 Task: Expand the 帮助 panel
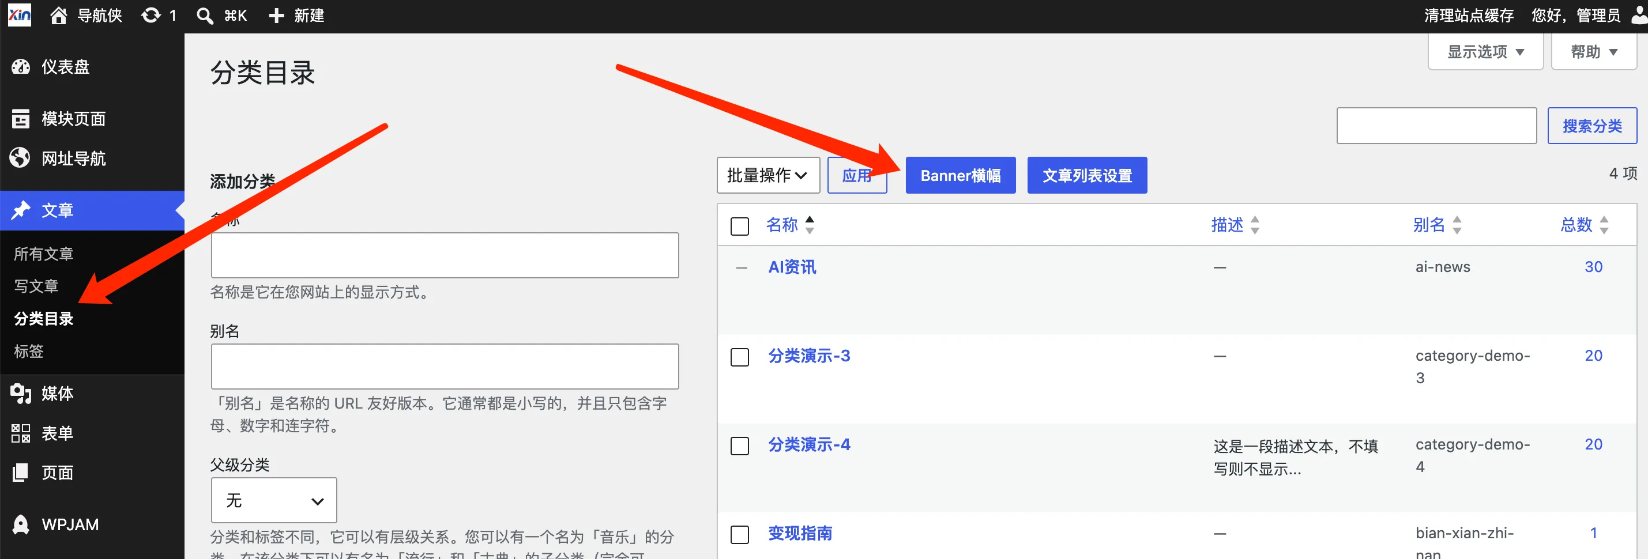coord(1594,51)
